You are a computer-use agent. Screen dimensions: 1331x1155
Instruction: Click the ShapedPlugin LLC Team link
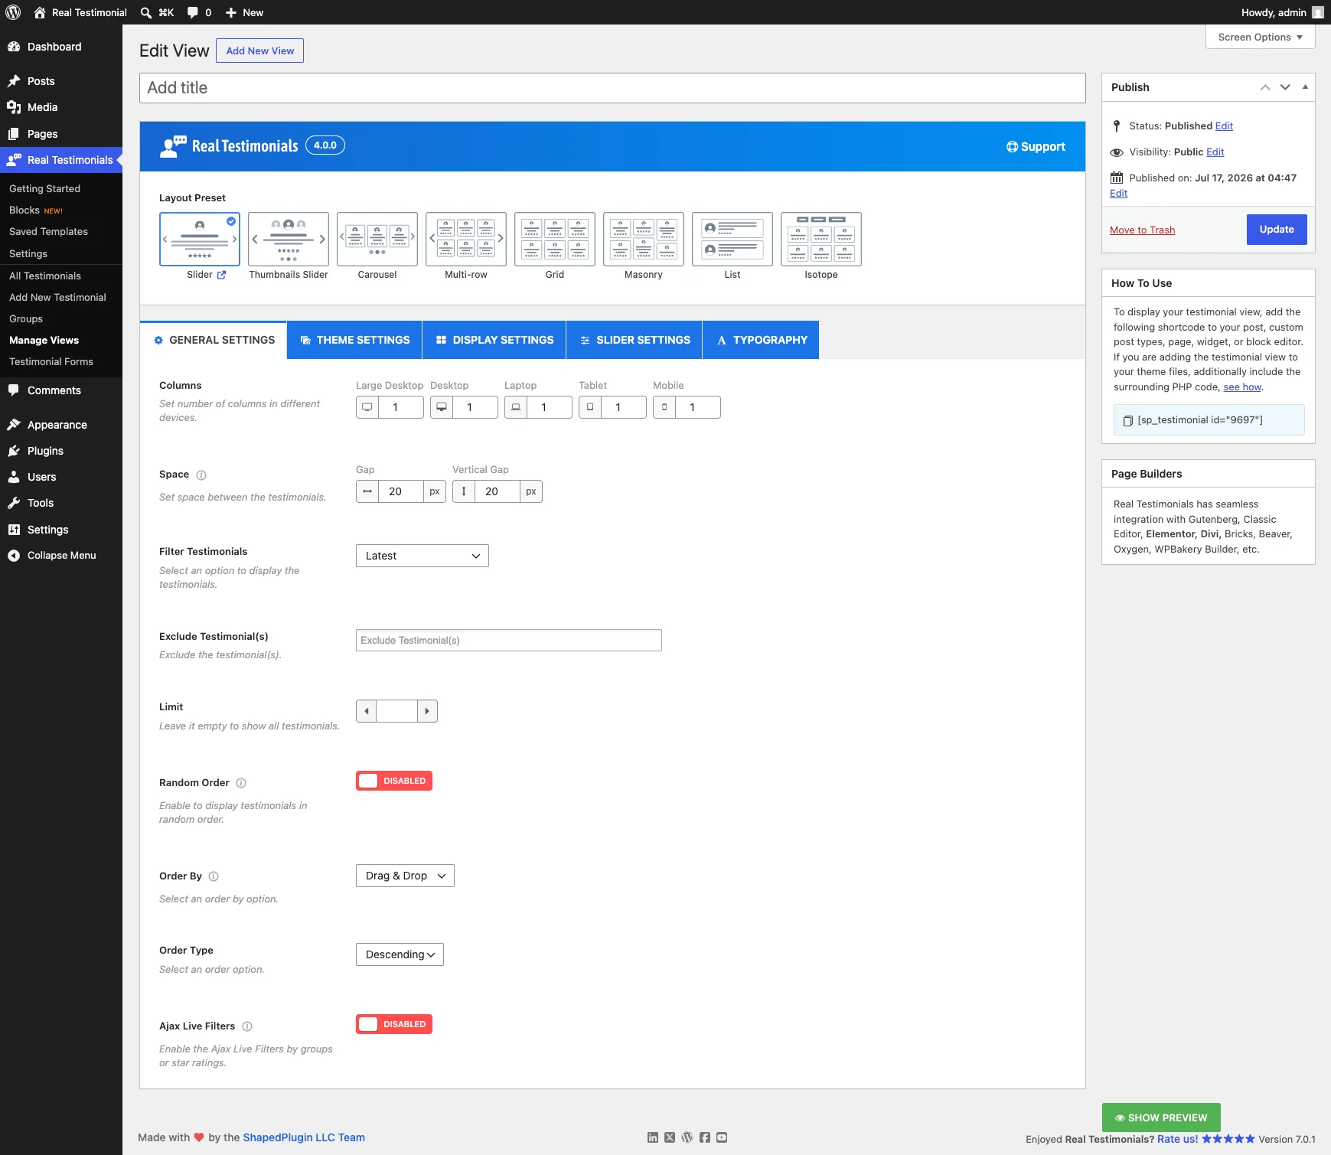pyautogui.click(x=304, y=1137)
